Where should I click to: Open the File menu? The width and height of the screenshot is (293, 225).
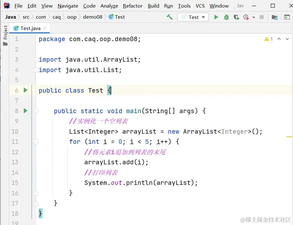point(18,6)
